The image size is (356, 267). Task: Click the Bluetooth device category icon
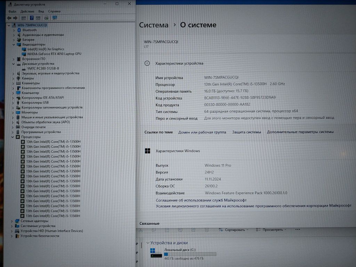pyautogui.click(x=19, y=30)
